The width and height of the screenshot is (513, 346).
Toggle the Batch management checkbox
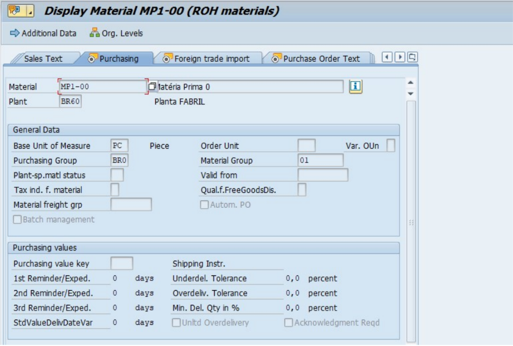pos(17,219)
